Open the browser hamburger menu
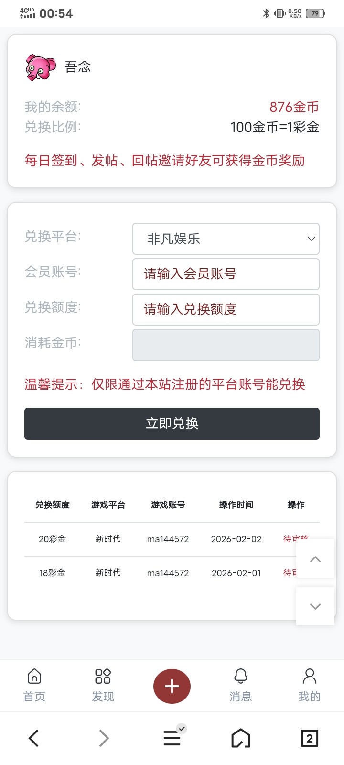Image resolution: width=344 pixels, height=765 pixels. click(172, 738)
